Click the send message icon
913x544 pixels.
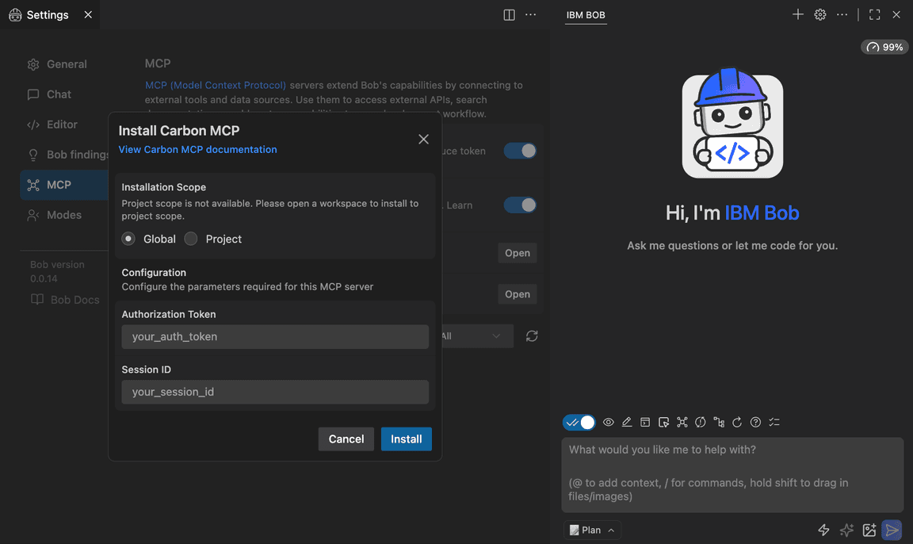point(892,530)
